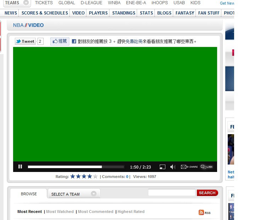Go to ENE-BE-A link
This screenshot has height=220, width=272.
point(136,3)
